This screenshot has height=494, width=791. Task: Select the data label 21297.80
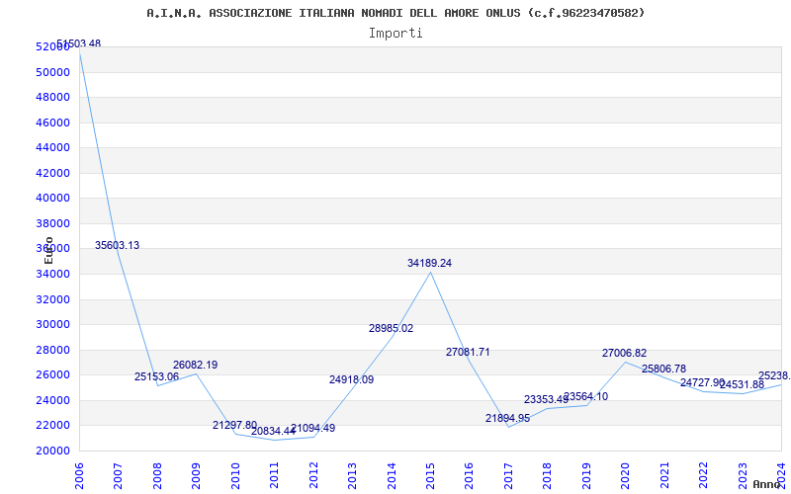(x=234, y=425)
